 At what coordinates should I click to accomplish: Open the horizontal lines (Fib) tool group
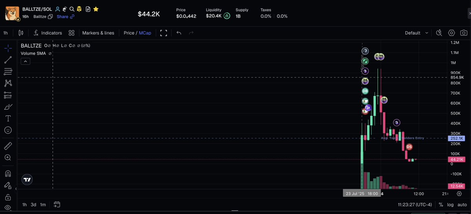(8, 72)
